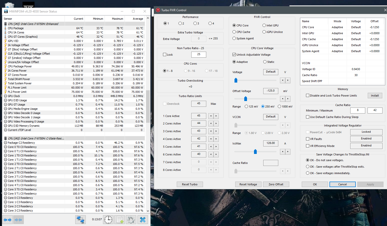Click the Maximum column header in HWiNFO
The width and height of the screenshot is (387, 226).
115,19
